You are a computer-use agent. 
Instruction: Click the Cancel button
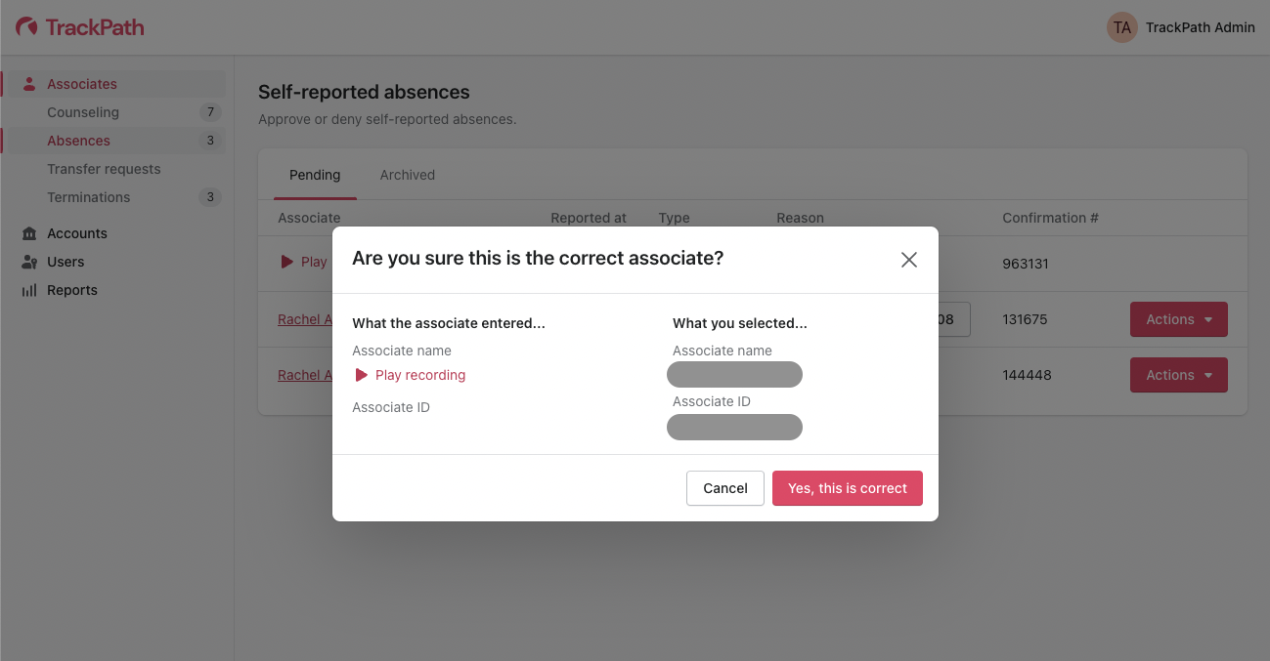[724, 488]
